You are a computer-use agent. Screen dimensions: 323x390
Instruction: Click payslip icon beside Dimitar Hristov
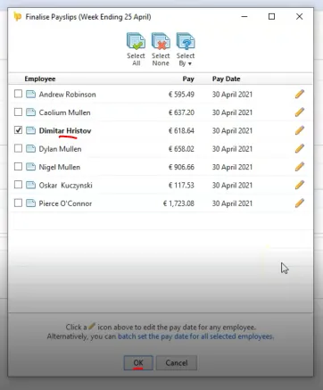coord(30,130)
